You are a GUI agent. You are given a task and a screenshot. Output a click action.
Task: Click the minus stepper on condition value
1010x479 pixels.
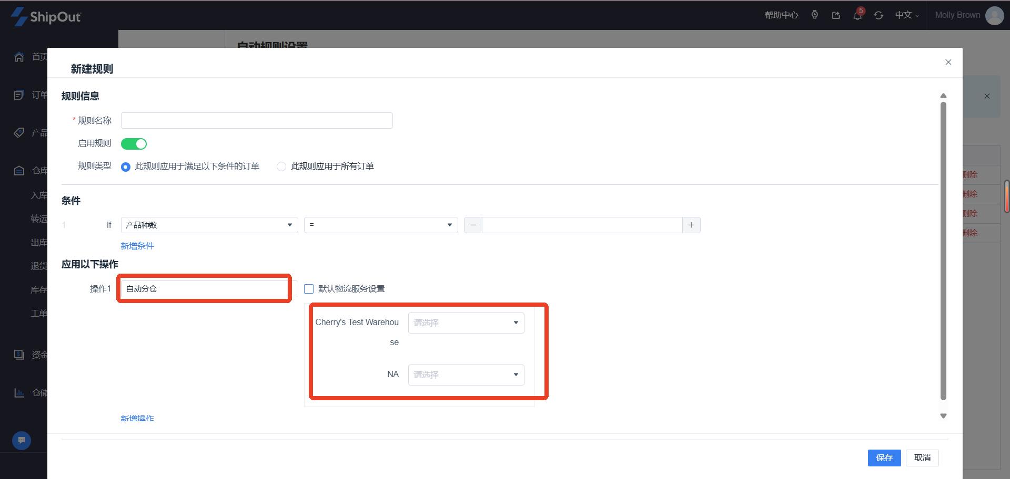[x=473, y=225]
